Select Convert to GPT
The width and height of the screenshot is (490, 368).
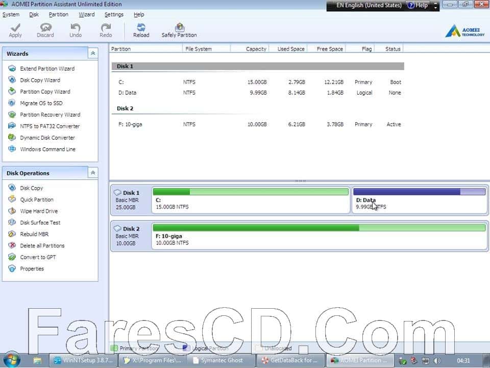point(38,257)
